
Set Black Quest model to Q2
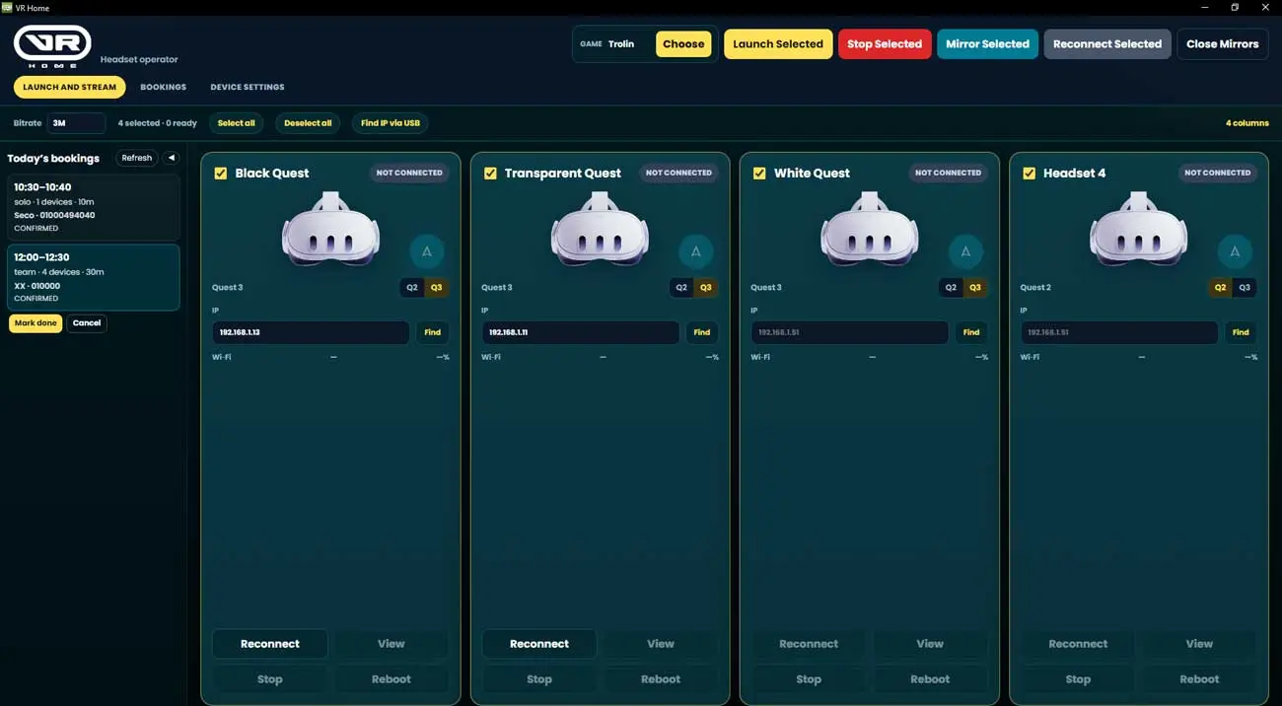point(412,288)
